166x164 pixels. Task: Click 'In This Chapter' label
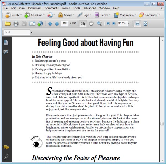[42, 56]
